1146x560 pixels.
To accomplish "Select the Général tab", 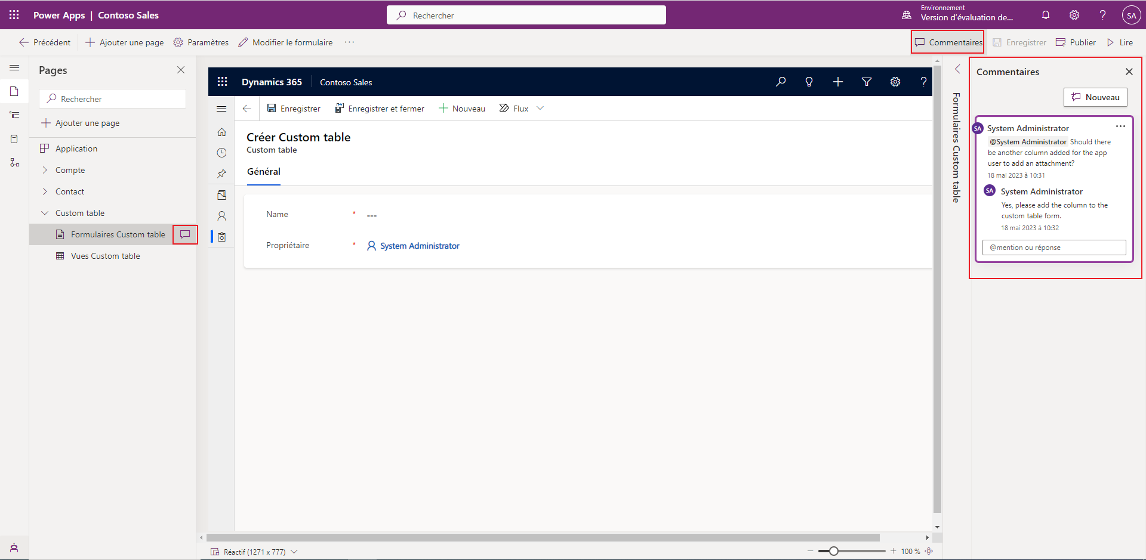I will coord(263,172).
